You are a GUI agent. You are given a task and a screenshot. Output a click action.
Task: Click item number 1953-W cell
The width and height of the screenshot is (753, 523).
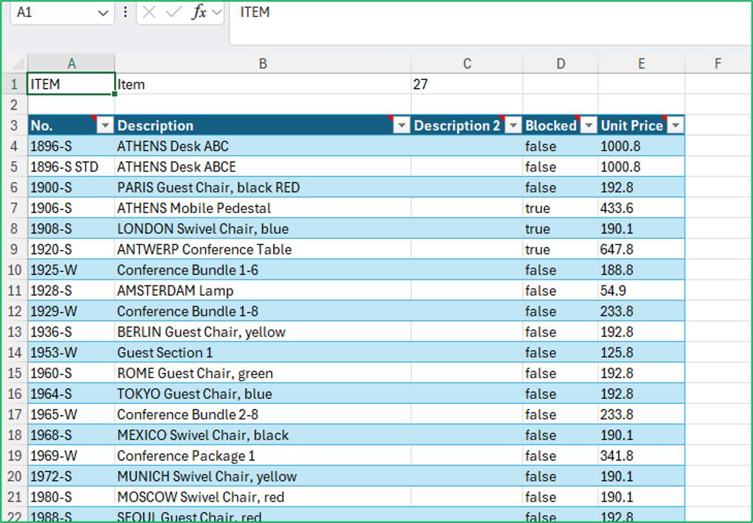[x=71, y=353]
